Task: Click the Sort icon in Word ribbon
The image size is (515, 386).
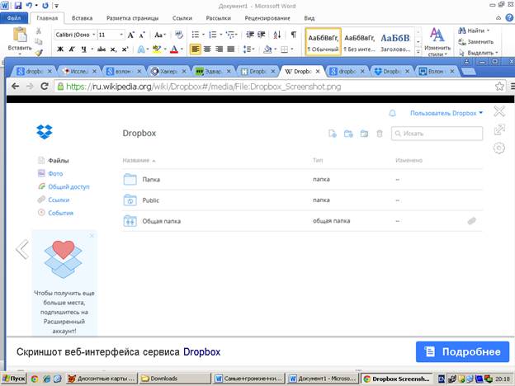Action: (276, 35)
